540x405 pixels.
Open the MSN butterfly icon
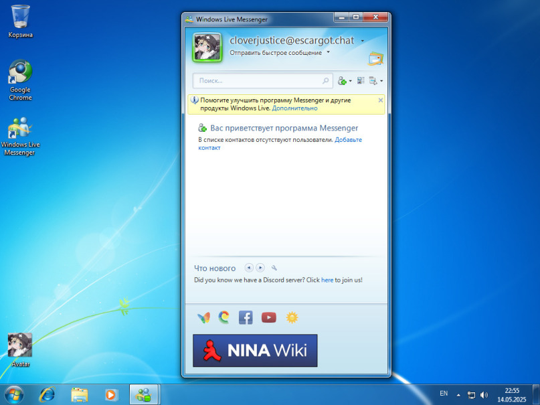(x=203, y=317)
